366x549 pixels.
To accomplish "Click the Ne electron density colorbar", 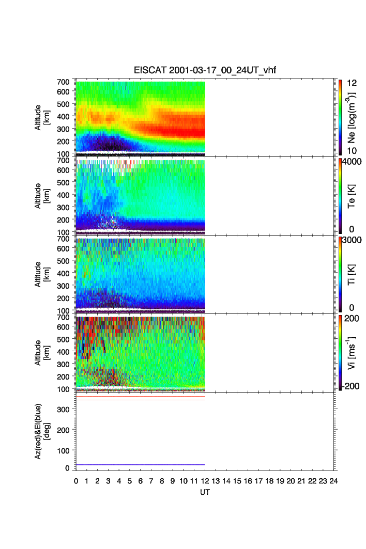I will [x=341, y=117].
